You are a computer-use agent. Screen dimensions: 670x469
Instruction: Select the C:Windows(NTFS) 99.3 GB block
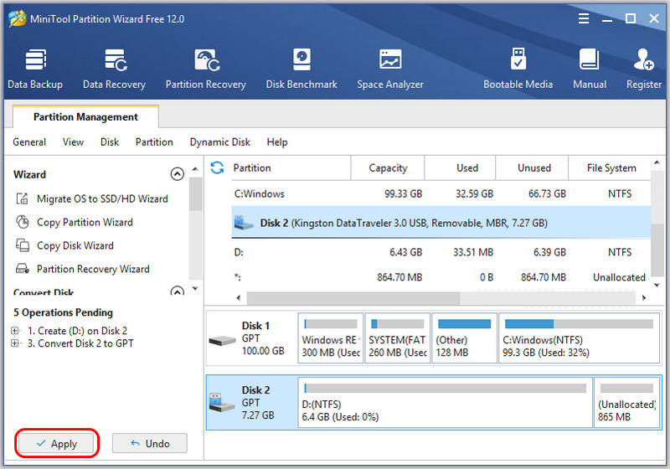point(579,338)
